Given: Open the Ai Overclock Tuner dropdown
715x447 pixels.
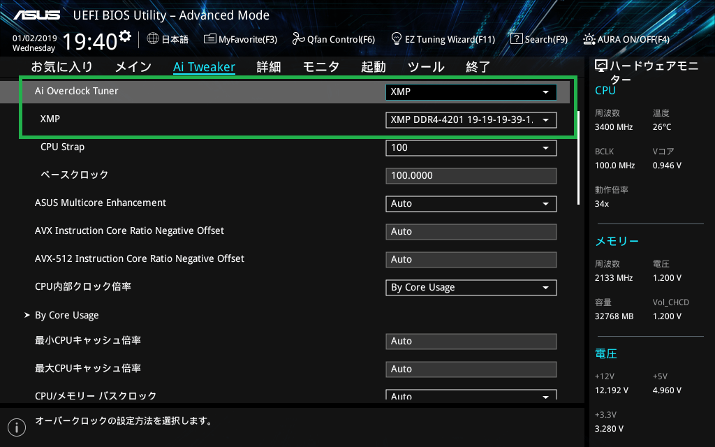Looking at the screenshot, I should coord(471,91).
